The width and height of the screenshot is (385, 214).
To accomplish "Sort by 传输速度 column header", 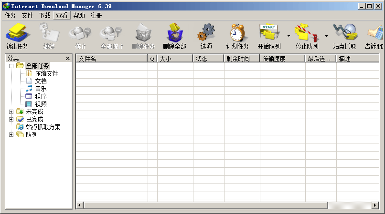I will pos(282,59).
